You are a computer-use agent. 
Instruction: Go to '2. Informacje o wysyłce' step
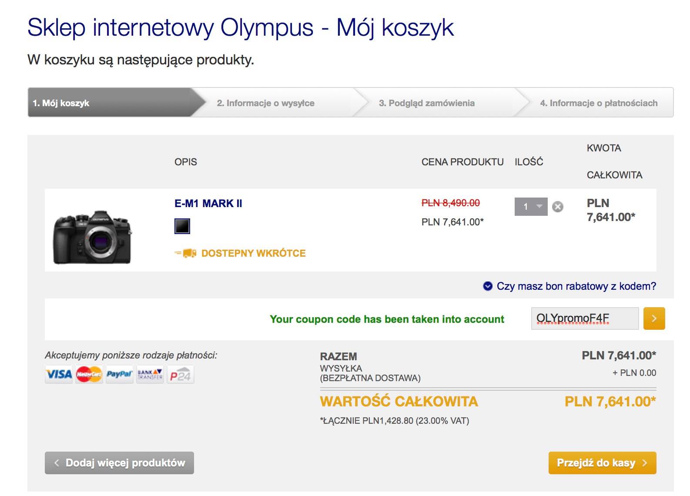265,103
